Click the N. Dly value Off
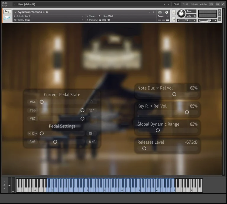This screenshot has height=204, width=227. (x=91, y=133)
